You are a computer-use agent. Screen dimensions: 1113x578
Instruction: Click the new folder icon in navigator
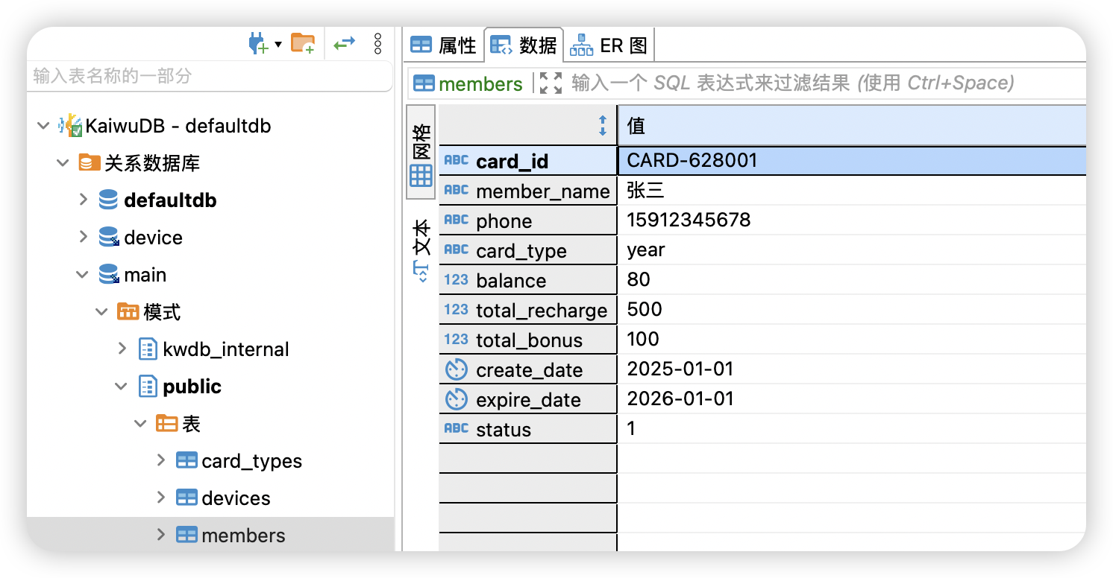click(302, 44)
